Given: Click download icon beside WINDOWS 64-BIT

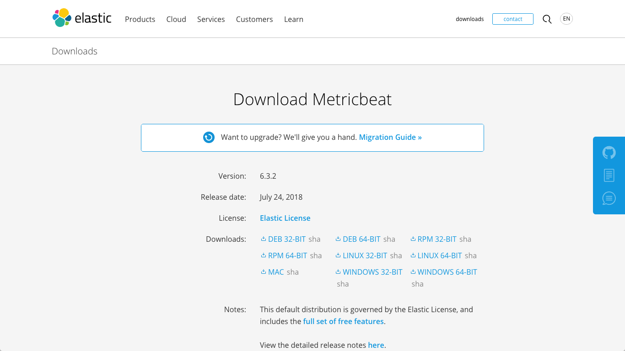Looking at the screenshot, I should [x=413, y=271].
